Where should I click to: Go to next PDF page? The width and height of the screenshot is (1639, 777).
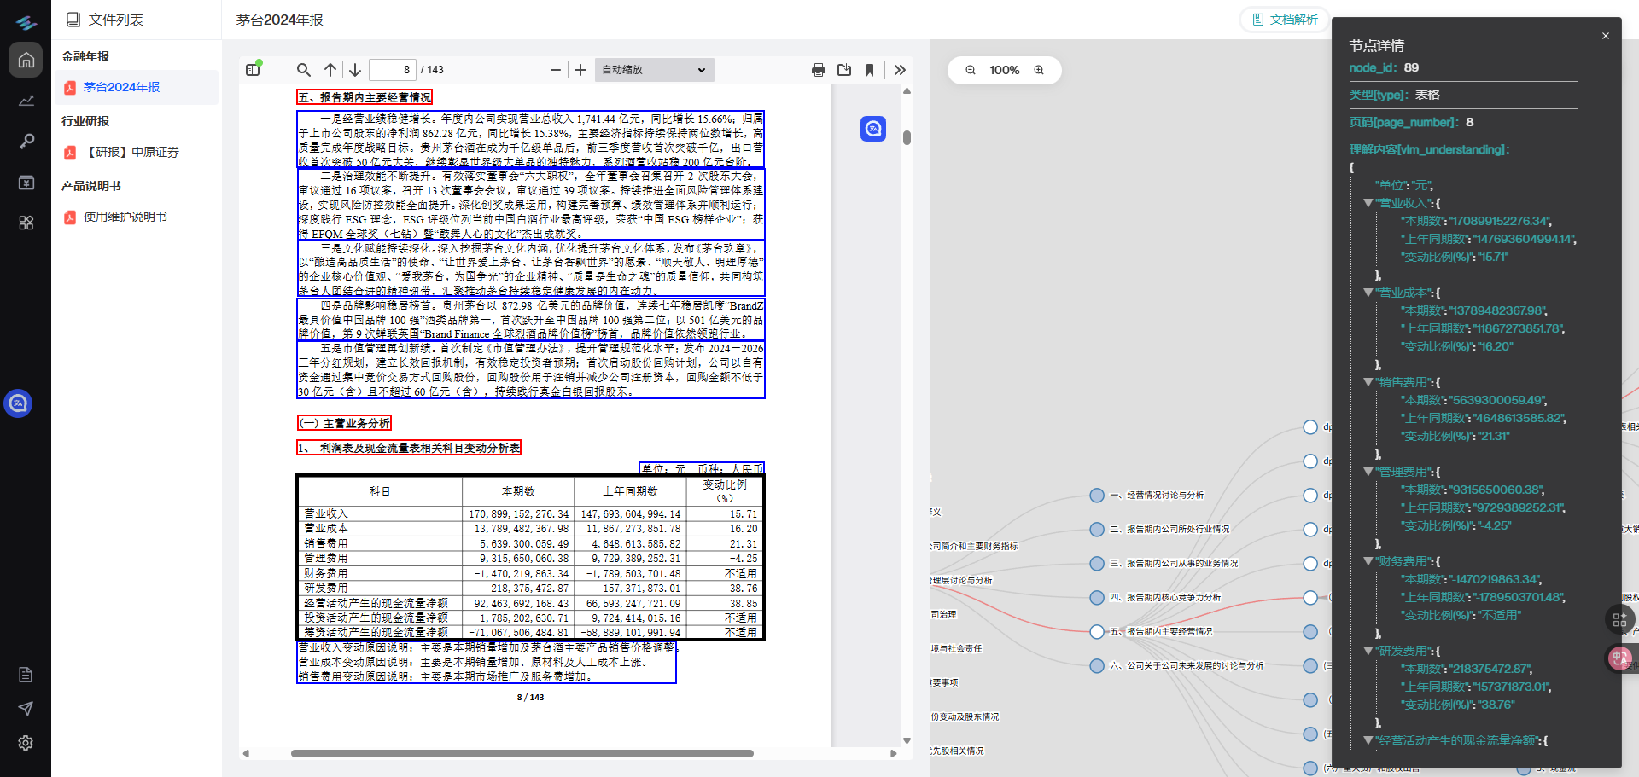point(355,70)
